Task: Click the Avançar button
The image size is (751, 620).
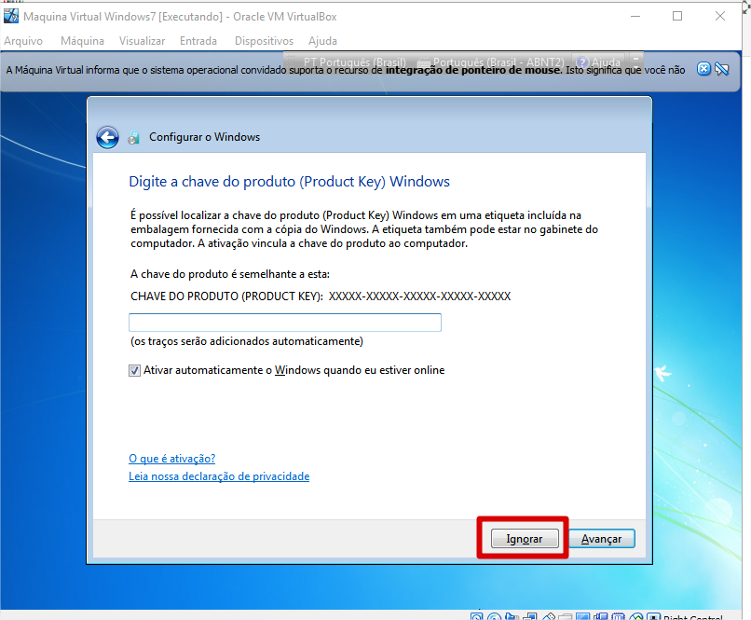Action: tap(602, 539)
